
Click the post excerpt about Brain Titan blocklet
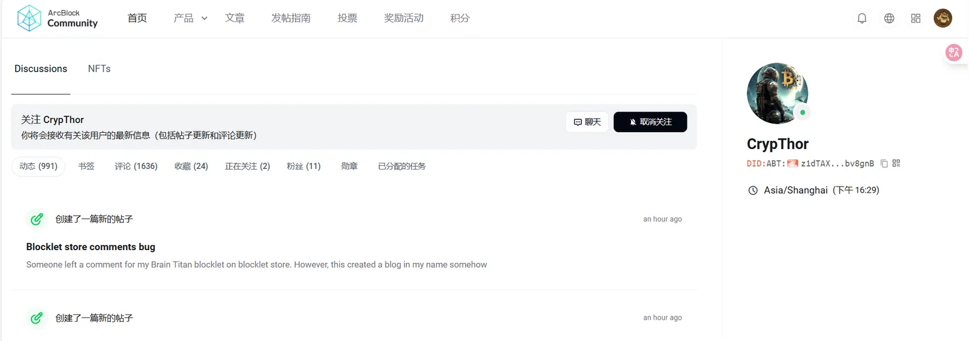[256, 265]
